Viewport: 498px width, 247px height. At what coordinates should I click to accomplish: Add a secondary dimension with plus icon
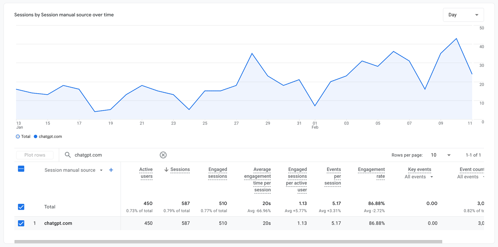click(x=111, y=170)
